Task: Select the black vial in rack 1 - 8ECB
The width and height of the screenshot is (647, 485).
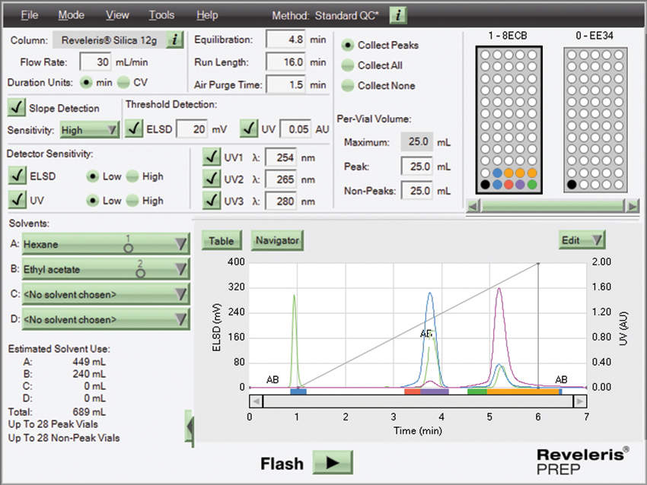Action: coord(486,185)
